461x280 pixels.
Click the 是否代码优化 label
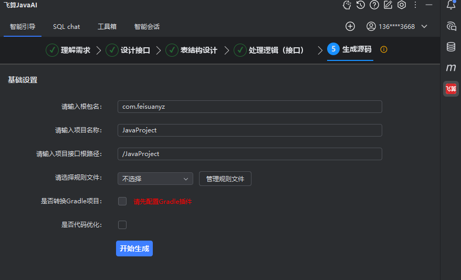tap(81, 225)
